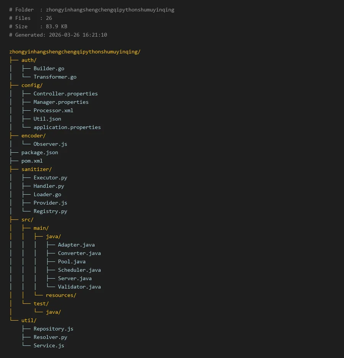344x358 pixels.
Task: Expand the encoder/ directory
Action: point(33,135)
